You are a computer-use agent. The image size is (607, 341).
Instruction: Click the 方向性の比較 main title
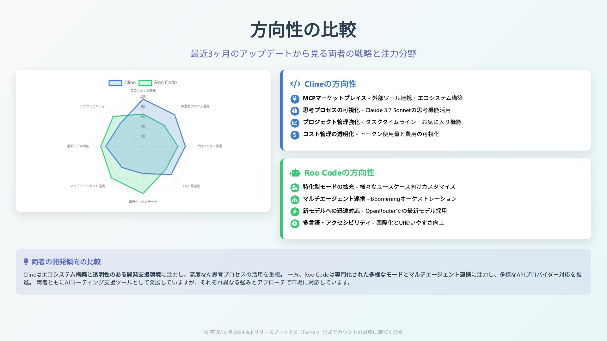coord(303,30)
